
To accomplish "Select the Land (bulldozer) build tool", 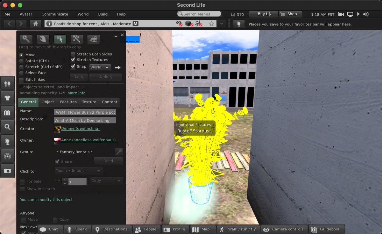I will [94, 39].
